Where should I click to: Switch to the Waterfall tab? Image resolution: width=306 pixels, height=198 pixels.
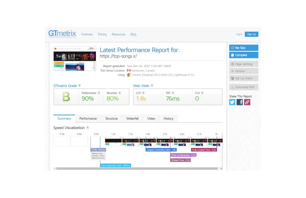pos(132,118)
